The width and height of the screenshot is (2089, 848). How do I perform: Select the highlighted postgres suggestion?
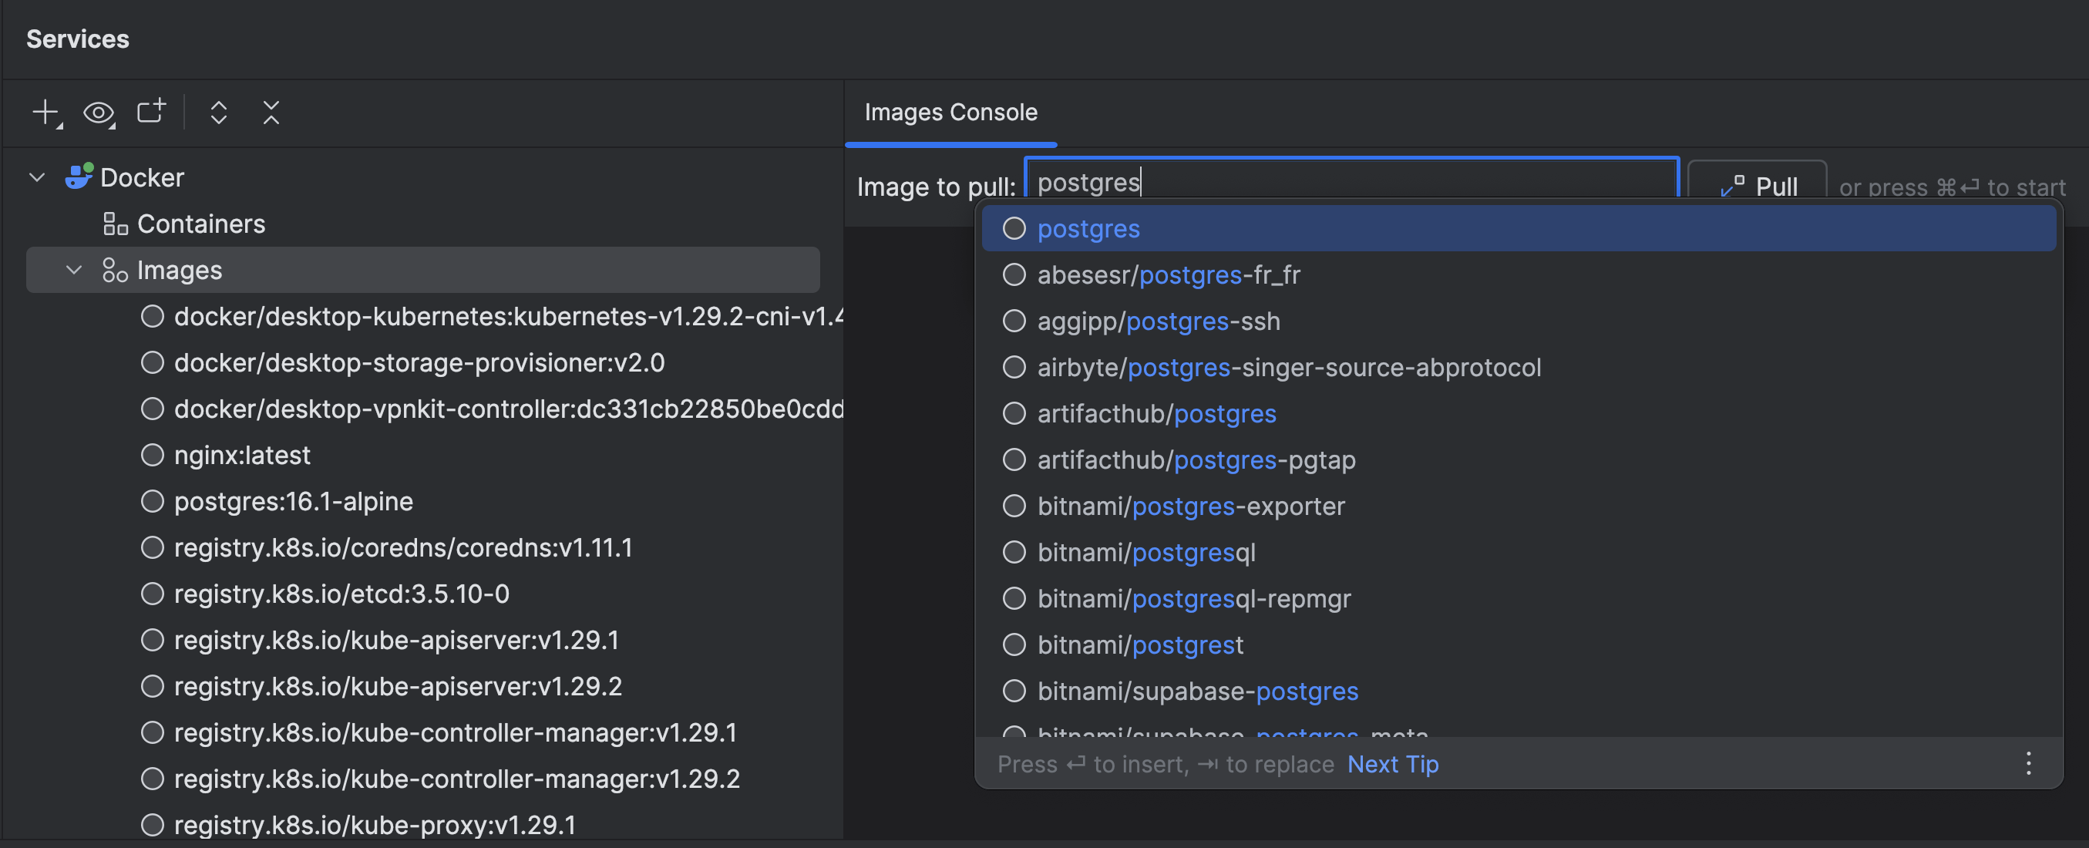(x=1088, y=229)
